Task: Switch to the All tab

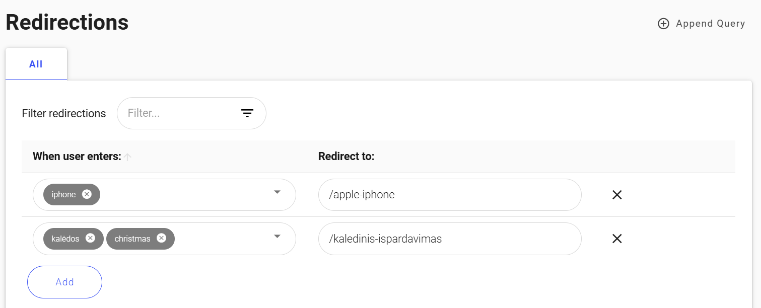Action: (36, 63)
